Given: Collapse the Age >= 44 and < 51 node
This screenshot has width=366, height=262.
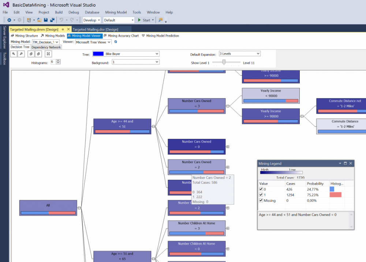Looking at the screenshot, I should (153, 126).
